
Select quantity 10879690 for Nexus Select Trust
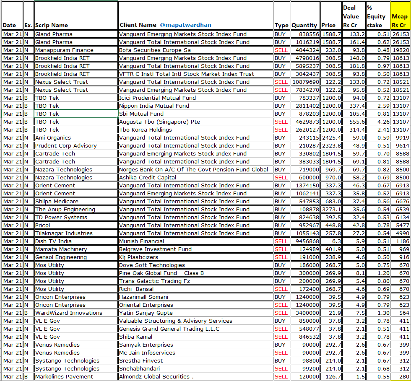pos(305,82)
